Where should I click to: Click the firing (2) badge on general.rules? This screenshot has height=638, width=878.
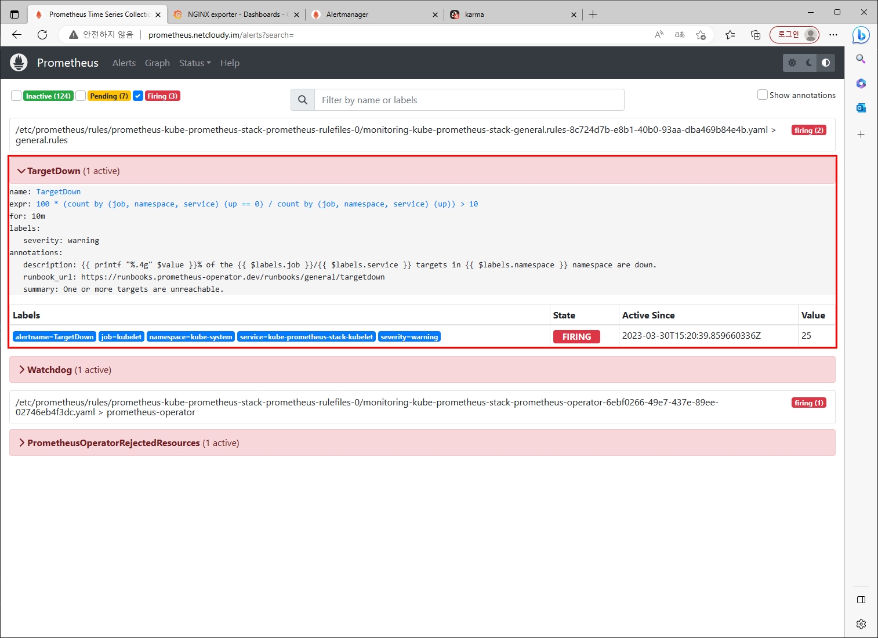tap(808, 130)
